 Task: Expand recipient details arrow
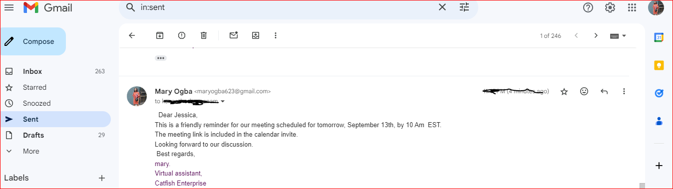(223, 101)
